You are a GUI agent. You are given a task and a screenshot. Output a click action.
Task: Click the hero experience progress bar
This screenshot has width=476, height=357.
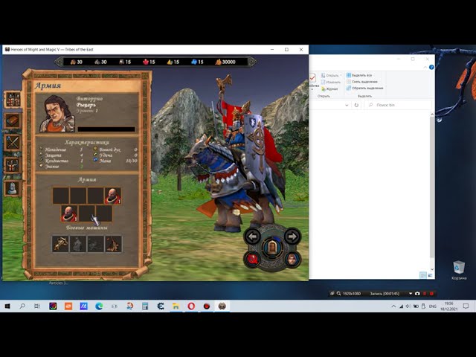coord(106,129)
